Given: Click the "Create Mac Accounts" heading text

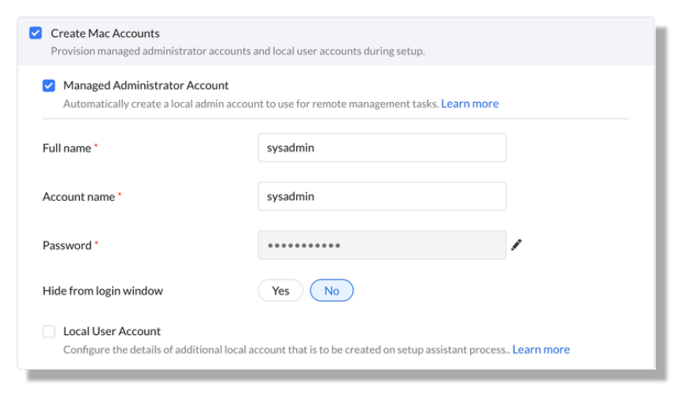Looking at the screenshot, I should point(105,33).
